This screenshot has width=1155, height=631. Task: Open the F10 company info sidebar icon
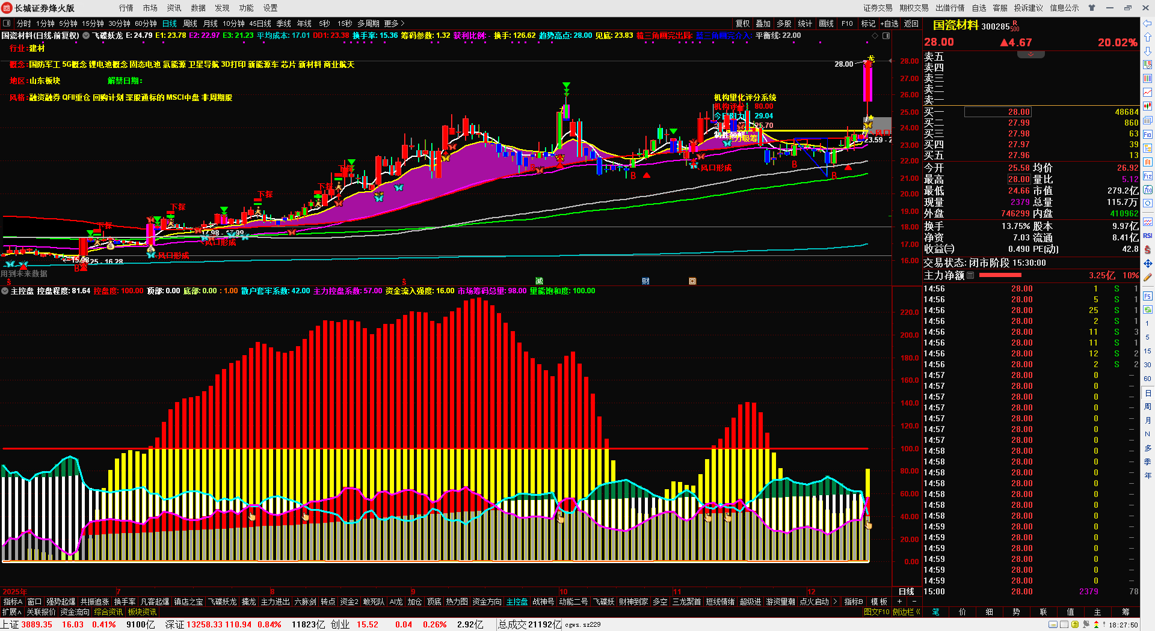coord(1148,135)
